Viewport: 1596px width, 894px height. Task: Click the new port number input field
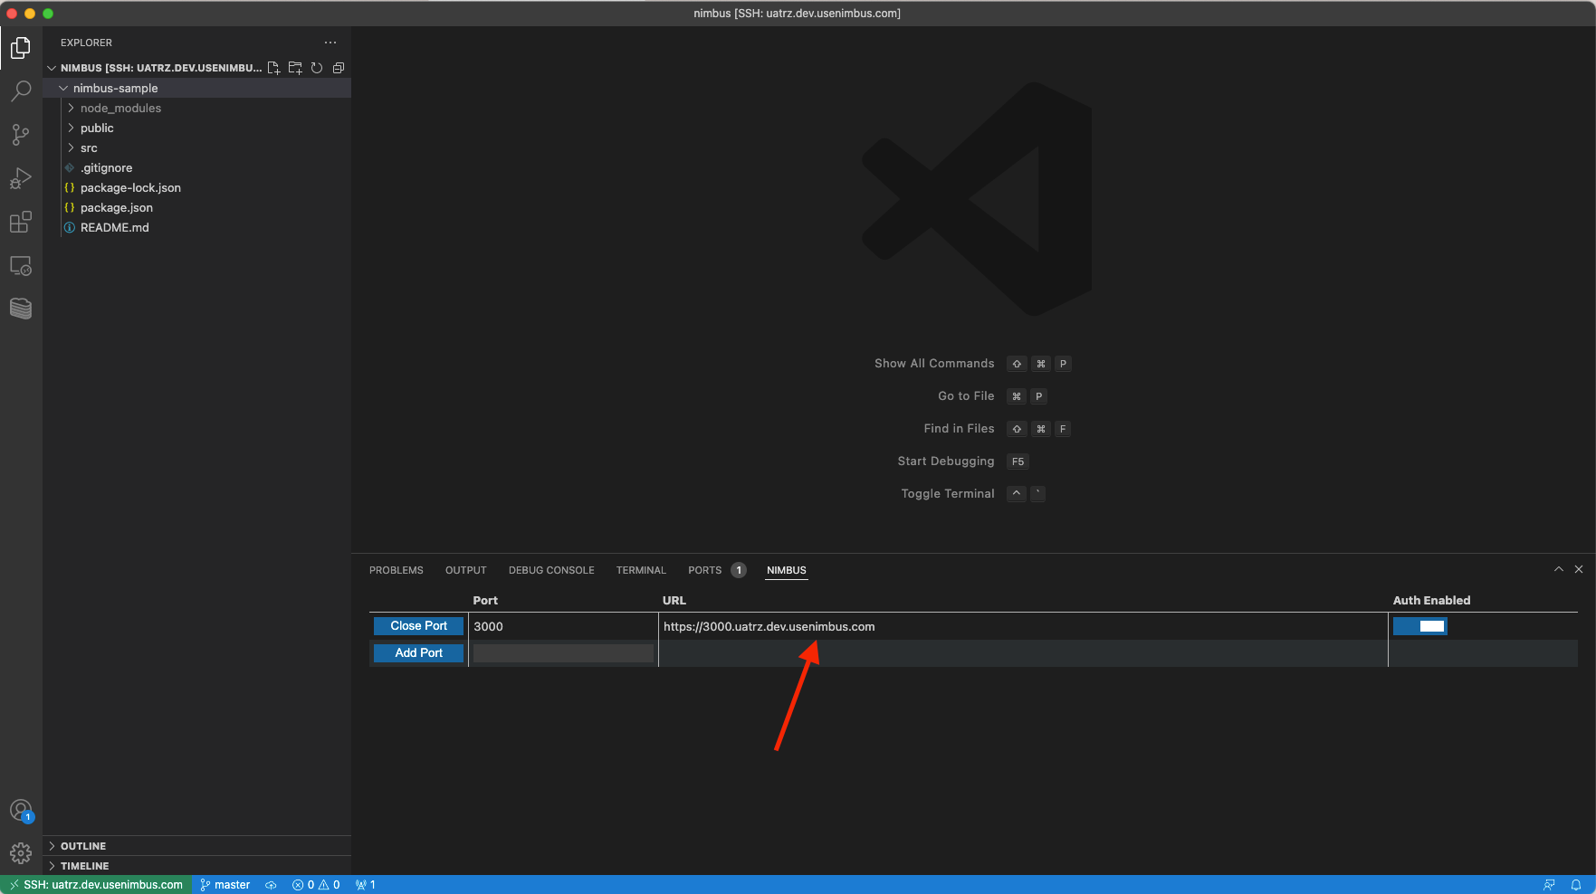562,653
